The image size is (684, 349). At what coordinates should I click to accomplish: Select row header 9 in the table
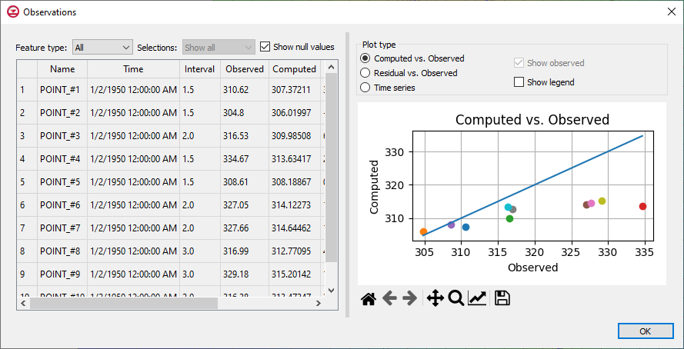click(27, 274)
